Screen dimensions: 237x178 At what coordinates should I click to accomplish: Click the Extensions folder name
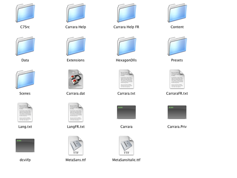(x=75, y=60)
